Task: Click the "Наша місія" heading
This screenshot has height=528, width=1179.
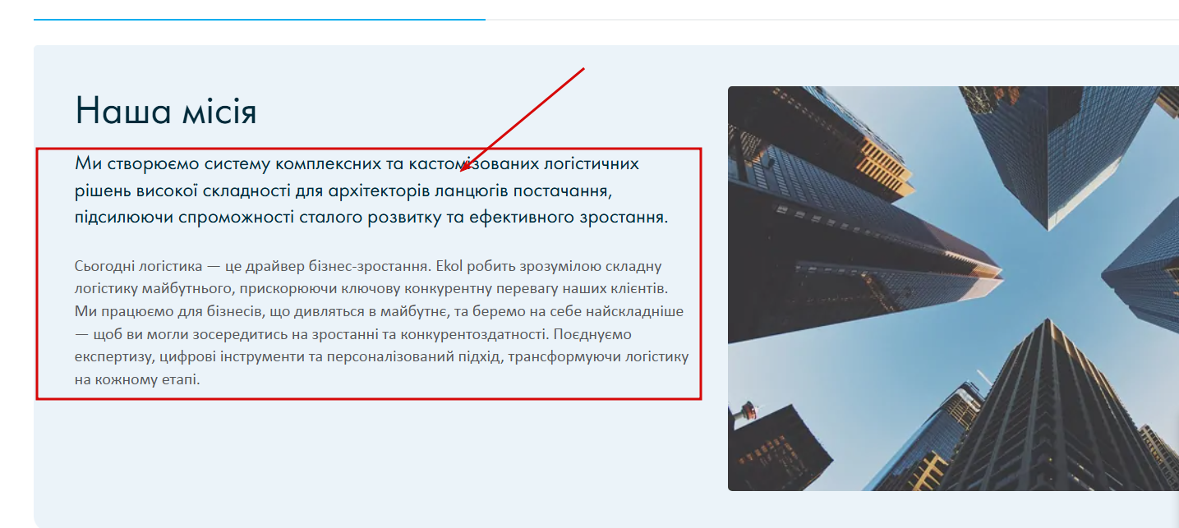Action: coord(166,111)
